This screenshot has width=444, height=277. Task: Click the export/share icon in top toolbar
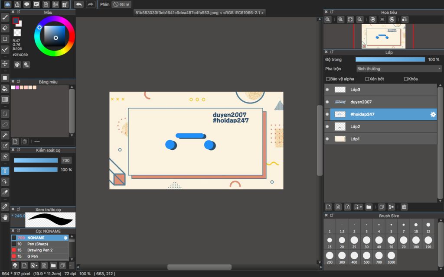point(17,4)
